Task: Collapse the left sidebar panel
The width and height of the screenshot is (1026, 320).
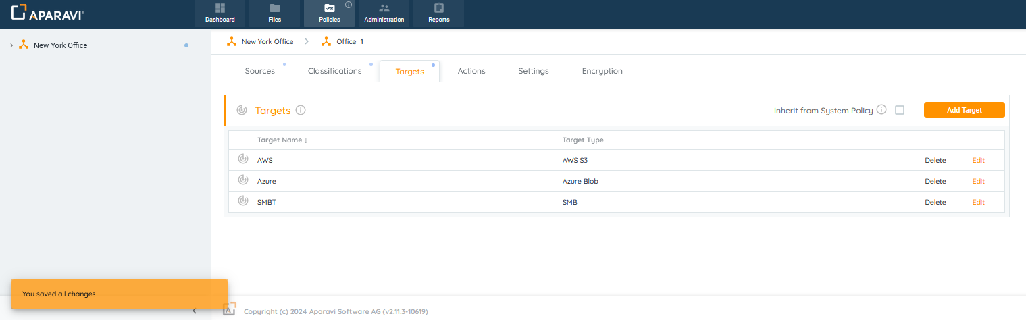Action: 195,311
